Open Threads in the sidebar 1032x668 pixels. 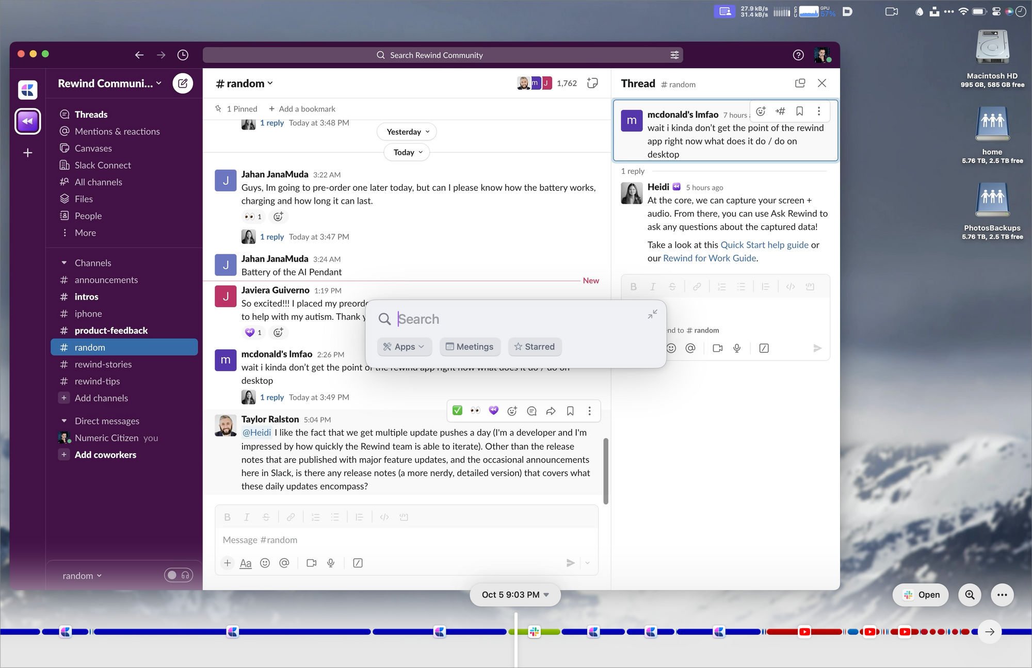click(91, 115)
